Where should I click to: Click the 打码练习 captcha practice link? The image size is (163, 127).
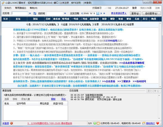click(x=97, y=8)
